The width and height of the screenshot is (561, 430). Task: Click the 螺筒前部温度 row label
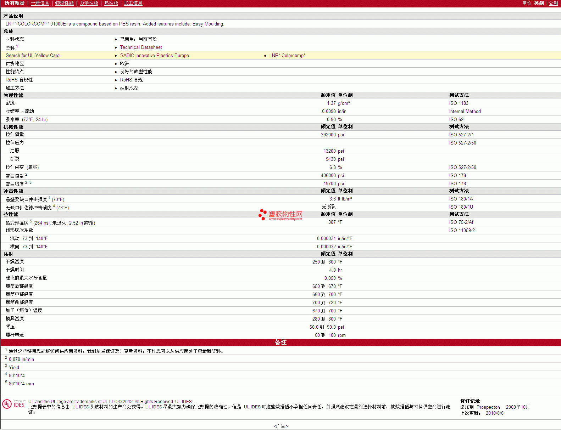(19, 302)
